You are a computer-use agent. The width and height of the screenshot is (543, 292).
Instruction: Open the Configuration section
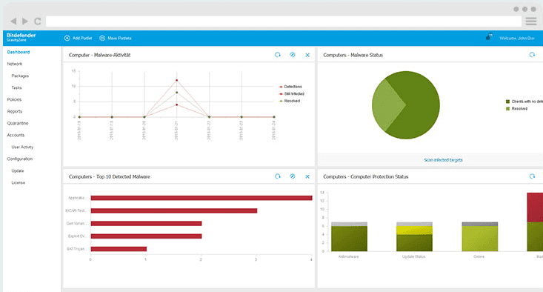[20, 159]
